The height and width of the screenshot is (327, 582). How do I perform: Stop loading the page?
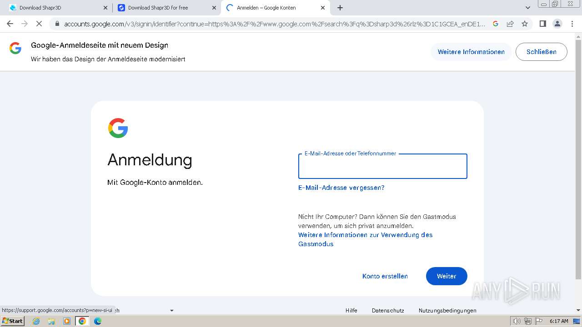point(39,24)
